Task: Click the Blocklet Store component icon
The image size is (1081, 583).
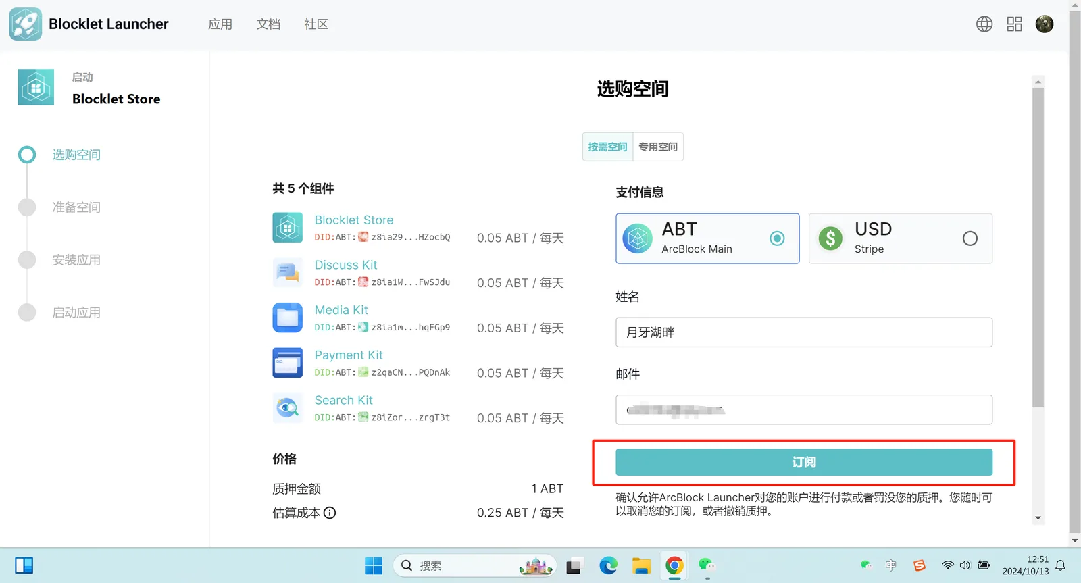Action: (x=287, y=228)
